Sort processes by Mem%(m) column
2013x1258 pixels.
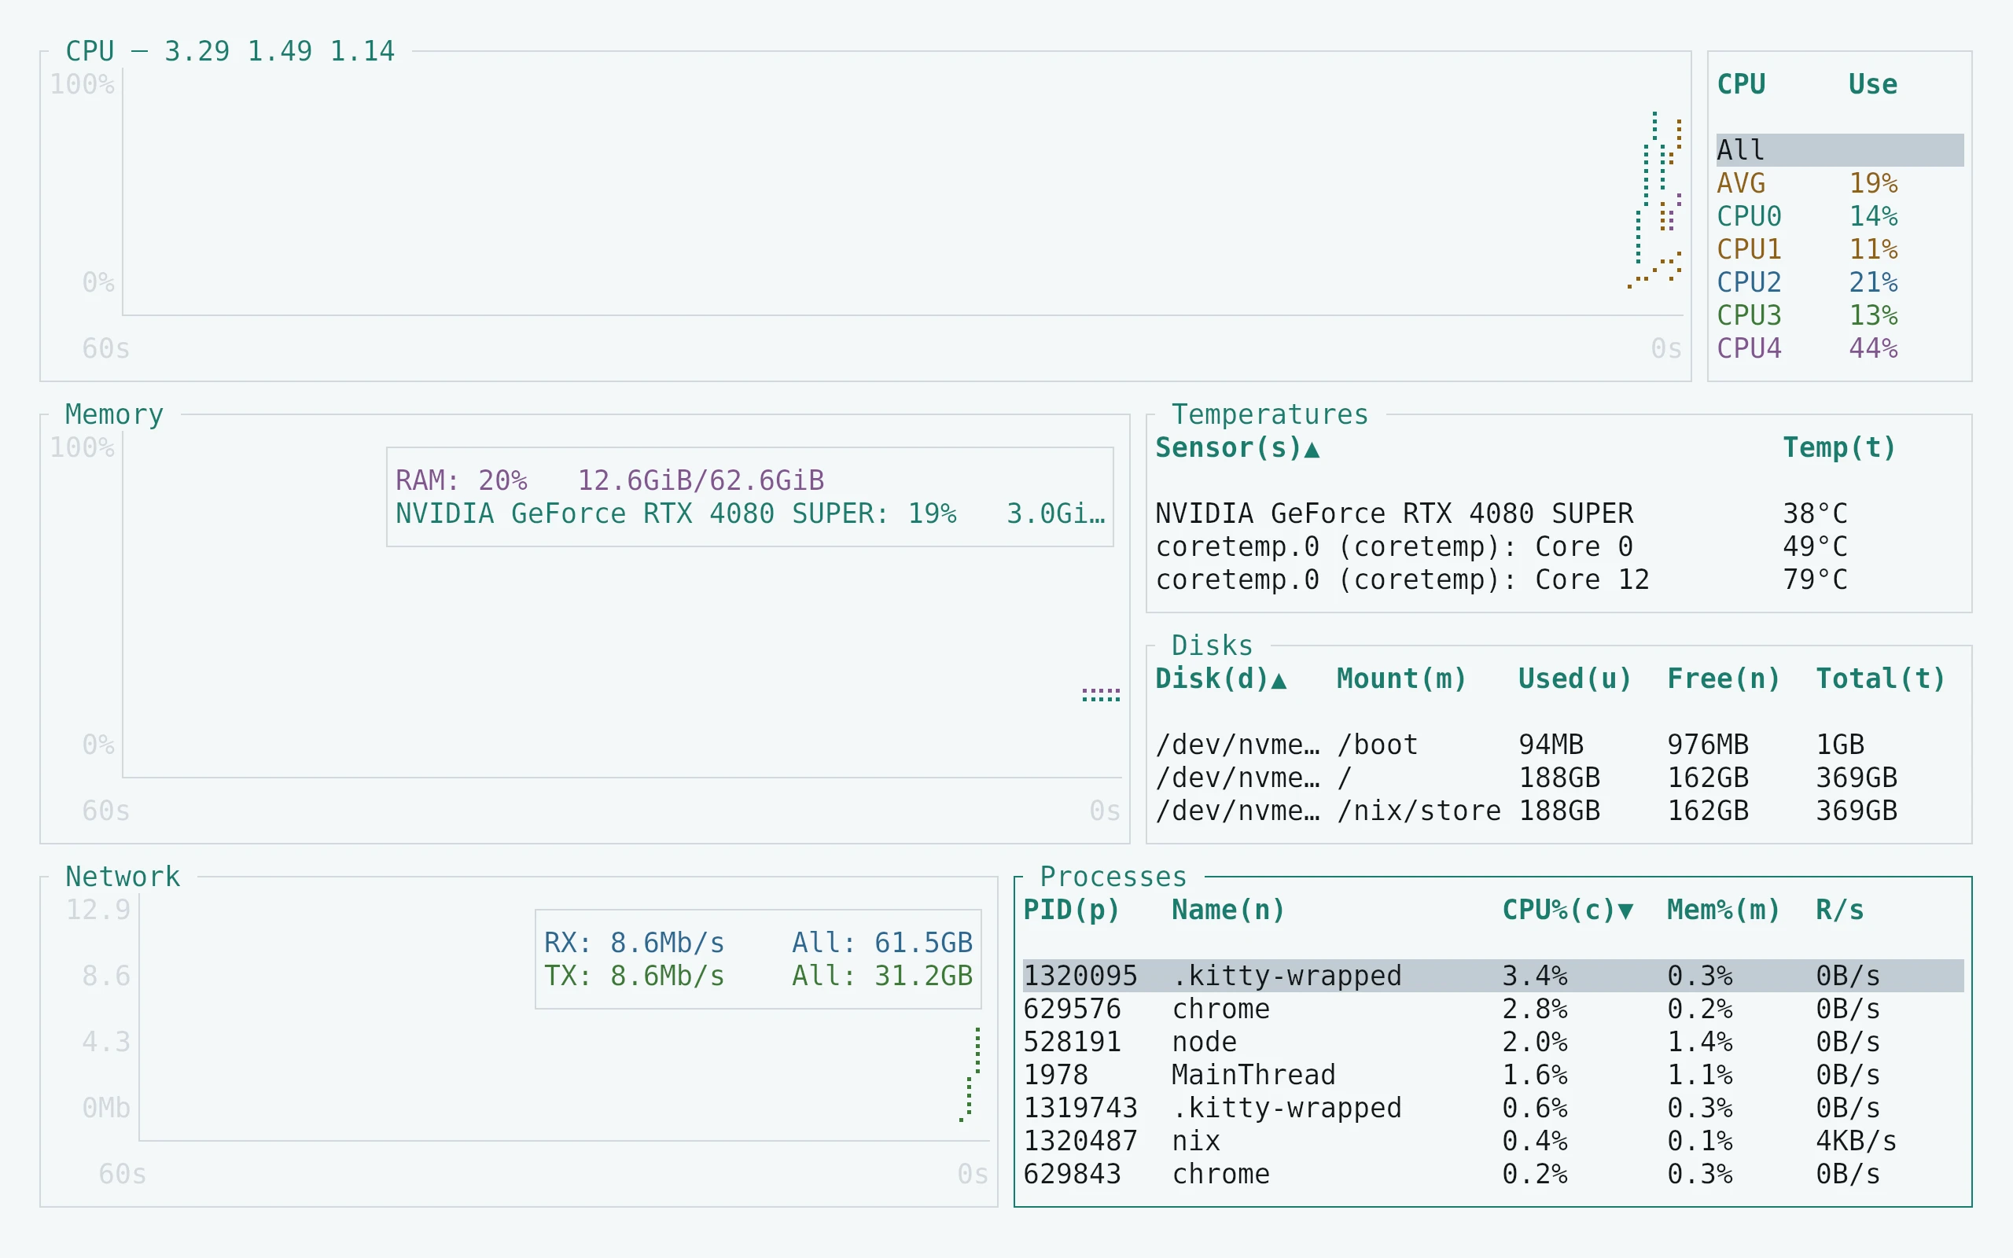click(x=1724, y=910)
